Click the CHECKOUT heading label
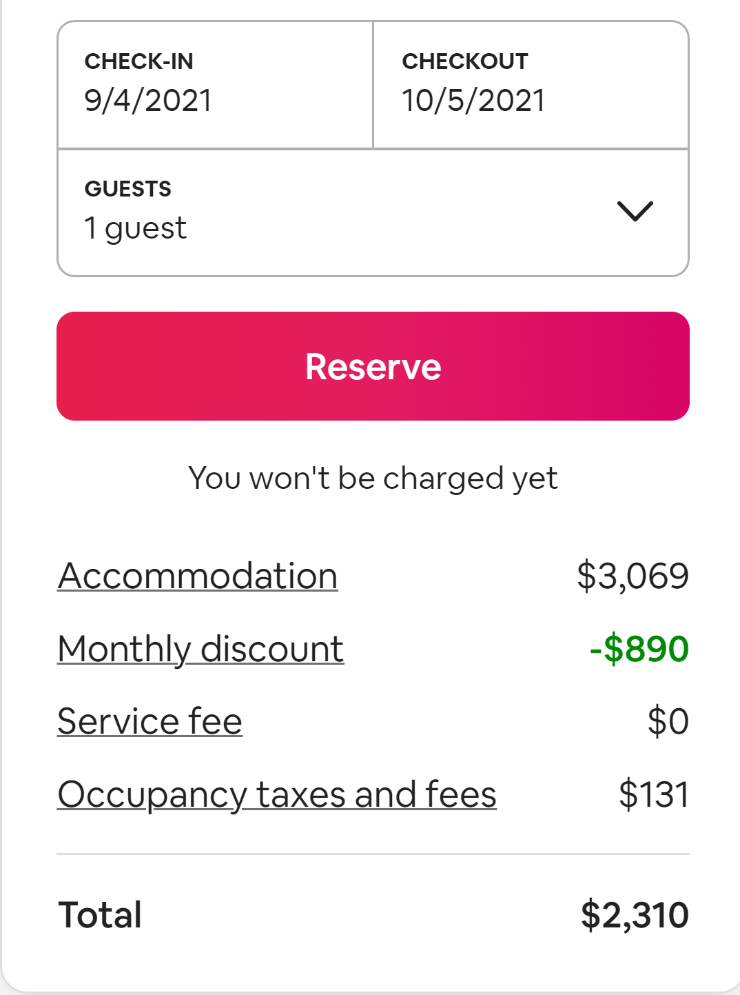This screenshot has height=995, width=740. tap(465, 61)
